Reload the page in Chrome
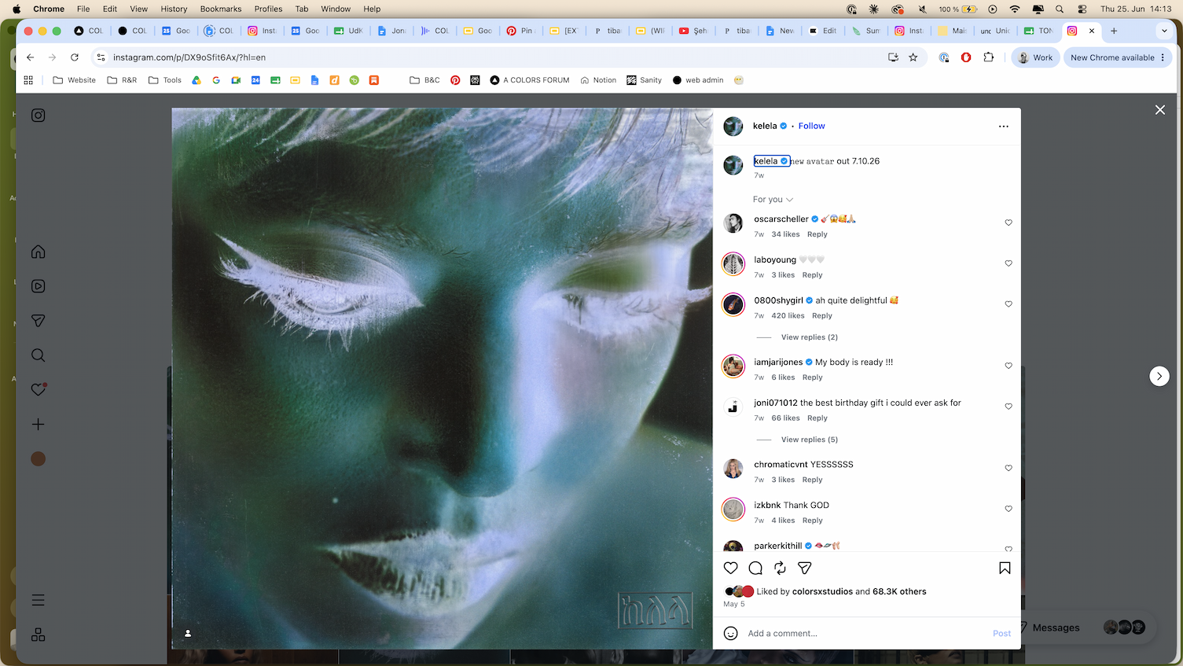1183x666 pixels. (75, 57)
